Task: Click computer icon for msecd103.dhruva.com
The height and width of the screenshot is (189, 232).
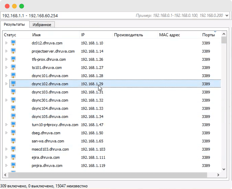Action: [13, 149]
